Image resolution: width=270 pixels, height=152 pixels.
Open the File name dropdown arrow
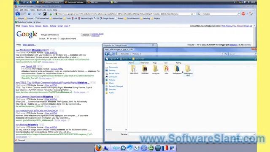254,134
